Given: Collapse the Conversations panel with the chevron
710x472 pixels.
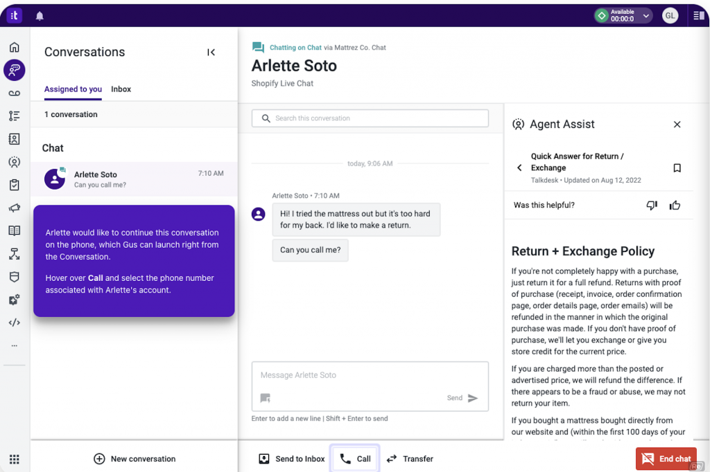Looking at the screenshot, I should (x=211, y=52).
